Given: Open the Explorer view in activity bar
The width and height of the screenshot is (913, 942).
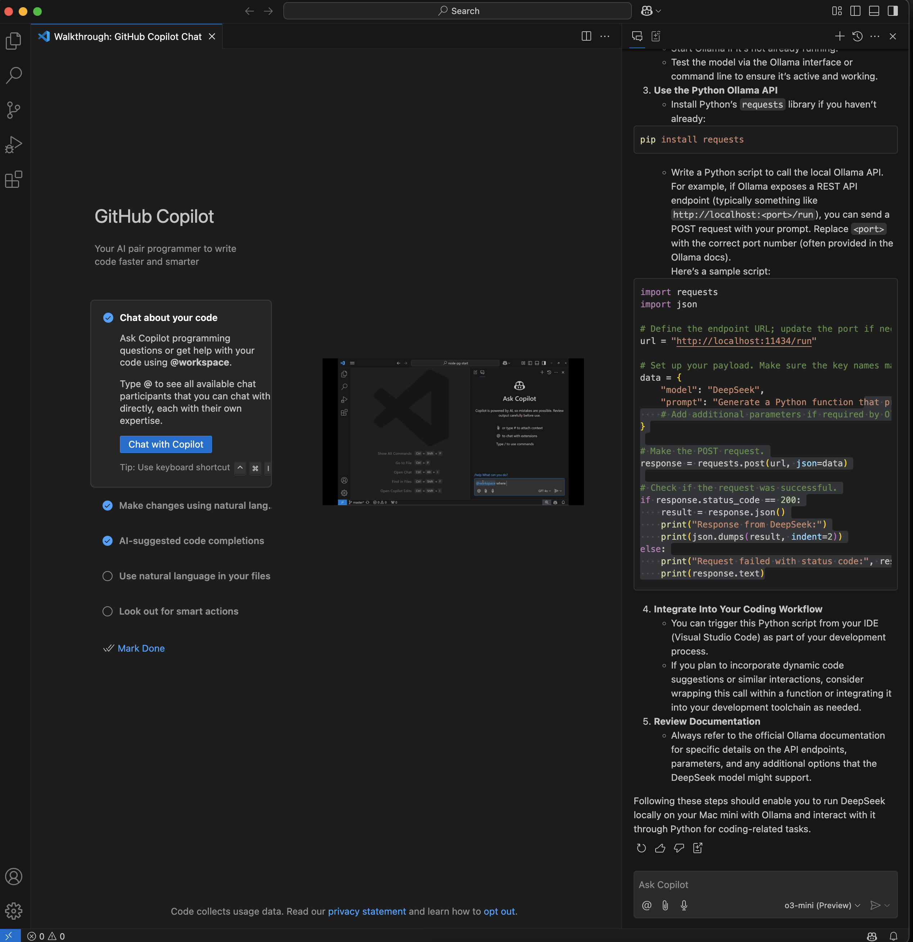Looking at the screenshot, I should tap(13, 41).
